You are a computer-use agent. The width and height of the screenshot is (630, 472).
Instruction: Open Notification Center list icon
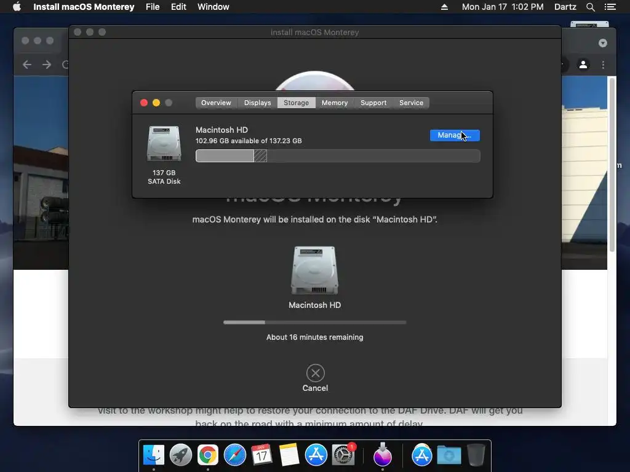(x=610, y=7)
